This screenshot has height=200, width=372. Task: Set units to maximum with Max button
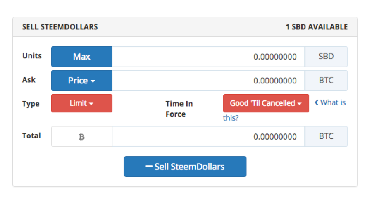click(81, 57)
